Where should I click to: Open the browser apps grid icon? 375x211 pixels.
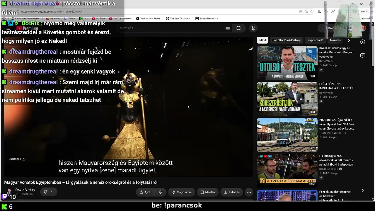301,11
